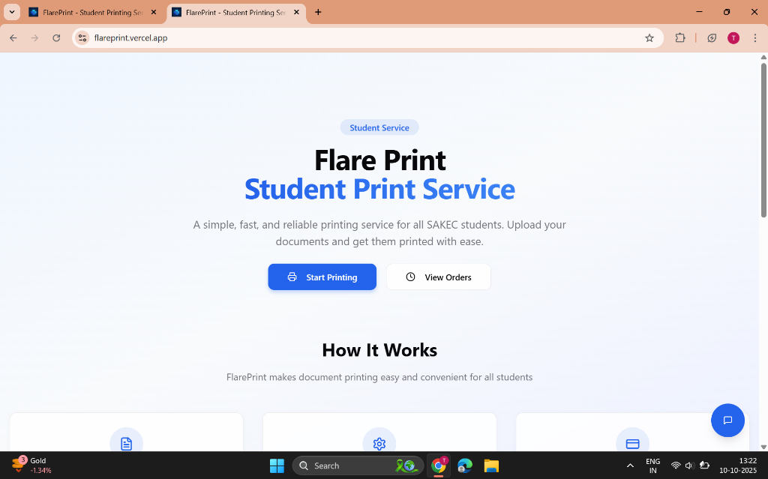Expand the hidden system tray icons
This screenshot has height=479, width=768.
pos(631,465)
